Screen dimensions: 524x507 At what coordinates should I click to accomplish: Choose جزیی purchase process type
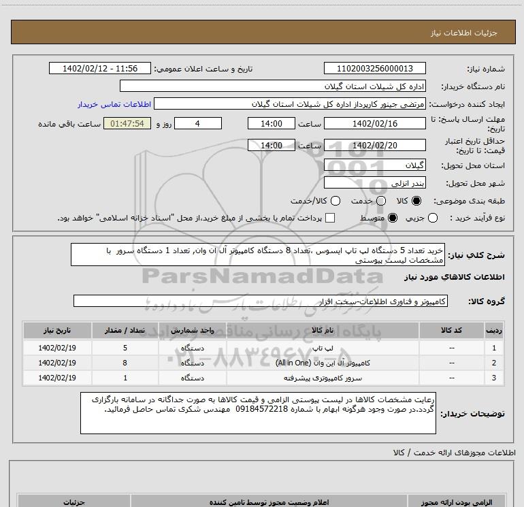click(433, 218)
